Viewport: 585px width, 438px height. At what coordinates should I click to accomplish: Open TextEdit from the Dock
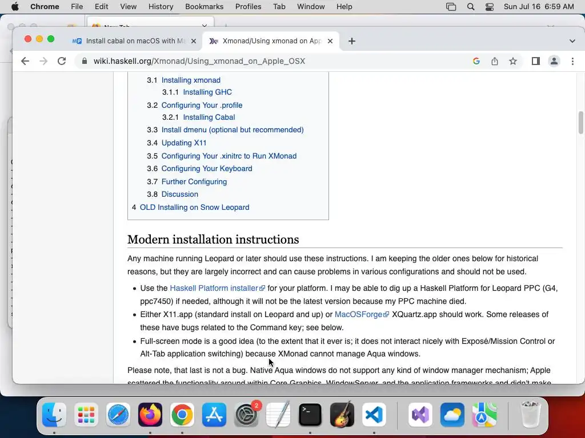[278, 415]
